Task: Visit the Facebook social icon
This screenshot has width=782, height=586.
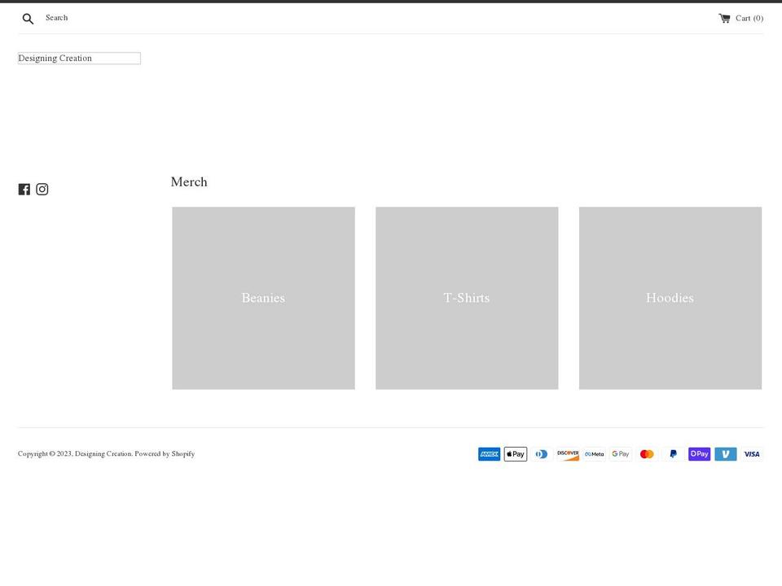Action: click(x=24, y=189)
